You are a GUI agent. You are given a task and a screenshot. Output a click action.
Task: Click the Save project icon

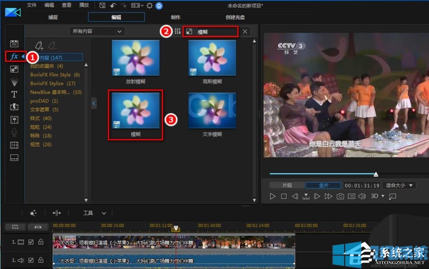click(x=102, y=5)
